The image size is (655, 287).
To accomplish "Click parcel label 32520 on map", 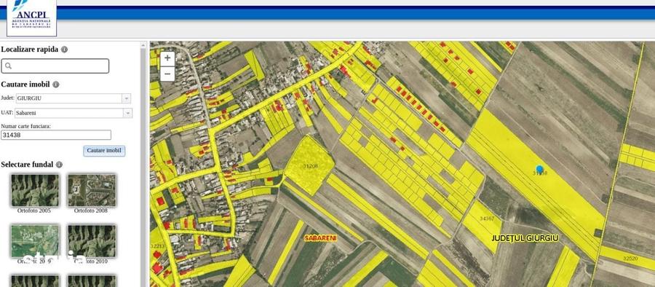I will pos(630,259).
